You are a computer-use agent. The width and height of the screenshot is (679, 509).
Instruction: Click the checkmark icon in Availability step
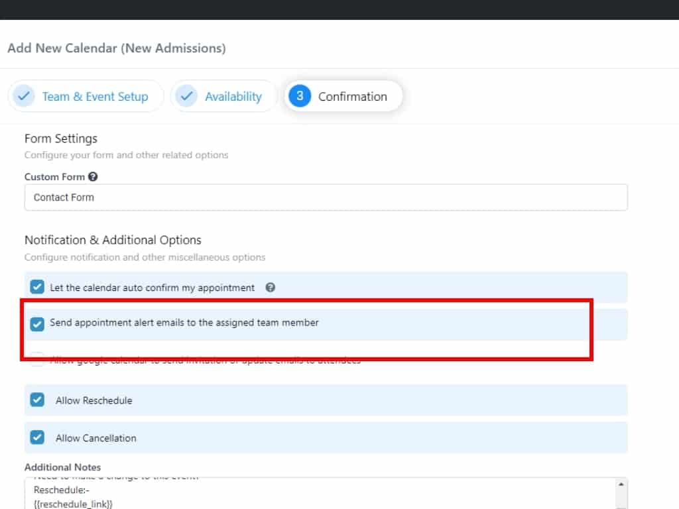coord(187,96)
